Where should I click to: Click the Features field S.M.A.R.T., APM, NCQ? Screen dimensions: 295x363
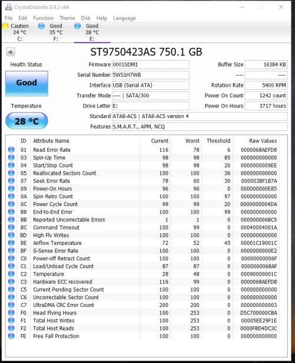(199, 127)
